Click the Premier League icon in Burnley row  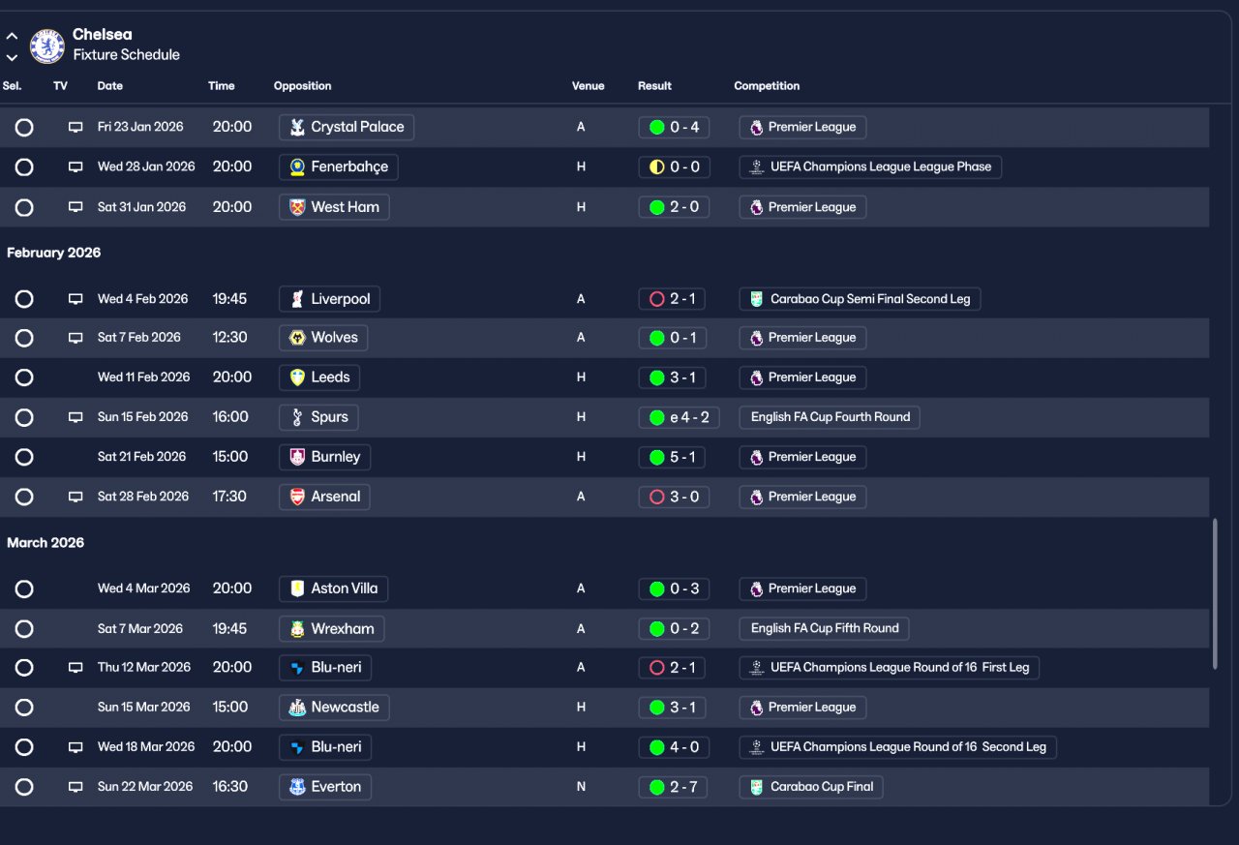756,457
